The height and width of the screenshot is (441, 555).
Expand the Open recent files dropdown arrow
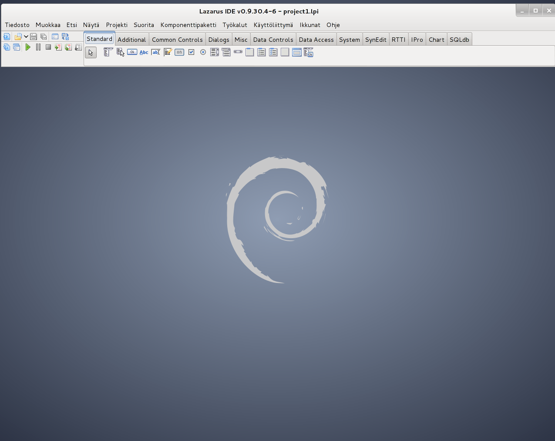pyautogui.click(x=26, y=37)
